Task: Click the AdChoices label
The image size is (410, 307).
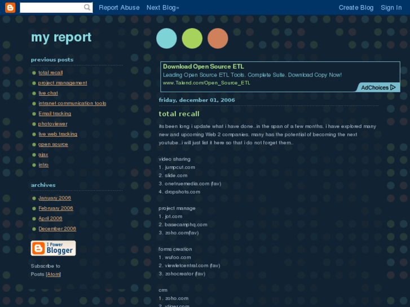Action: (374, 87)
